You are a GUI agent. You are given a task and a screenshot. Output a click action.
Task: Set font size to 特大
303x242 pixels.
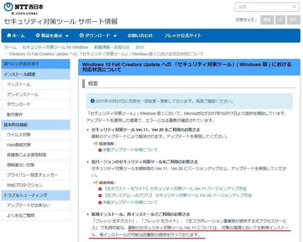click(x=294, y=20)
